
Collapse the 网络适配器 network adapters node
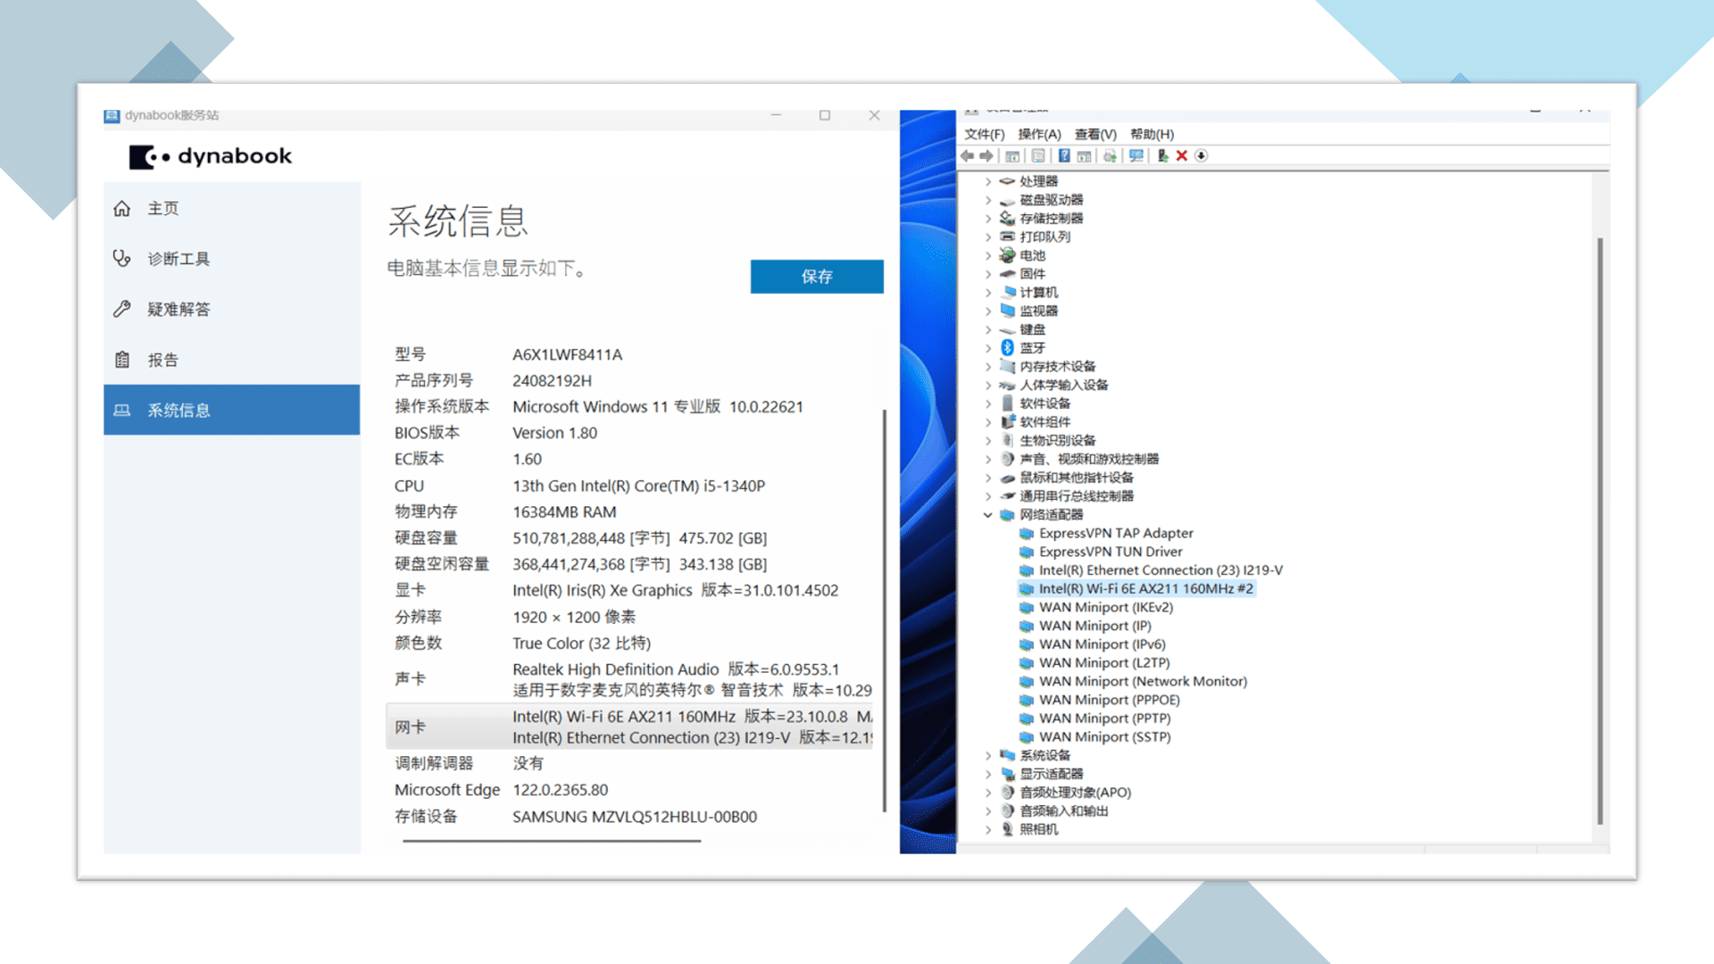pyautogui.click(x=987, y=515)
